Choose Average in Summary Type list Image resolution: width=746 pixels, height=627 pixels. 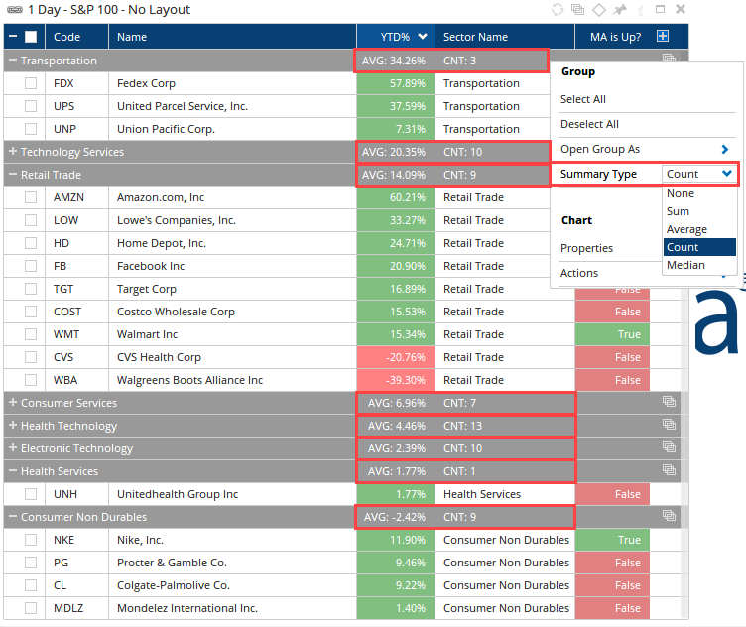click(x=699, y=229)
